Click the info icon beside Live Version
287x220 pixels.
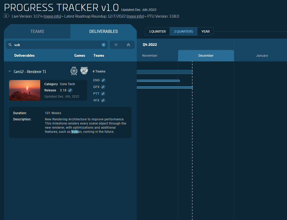tap(6, 16)
